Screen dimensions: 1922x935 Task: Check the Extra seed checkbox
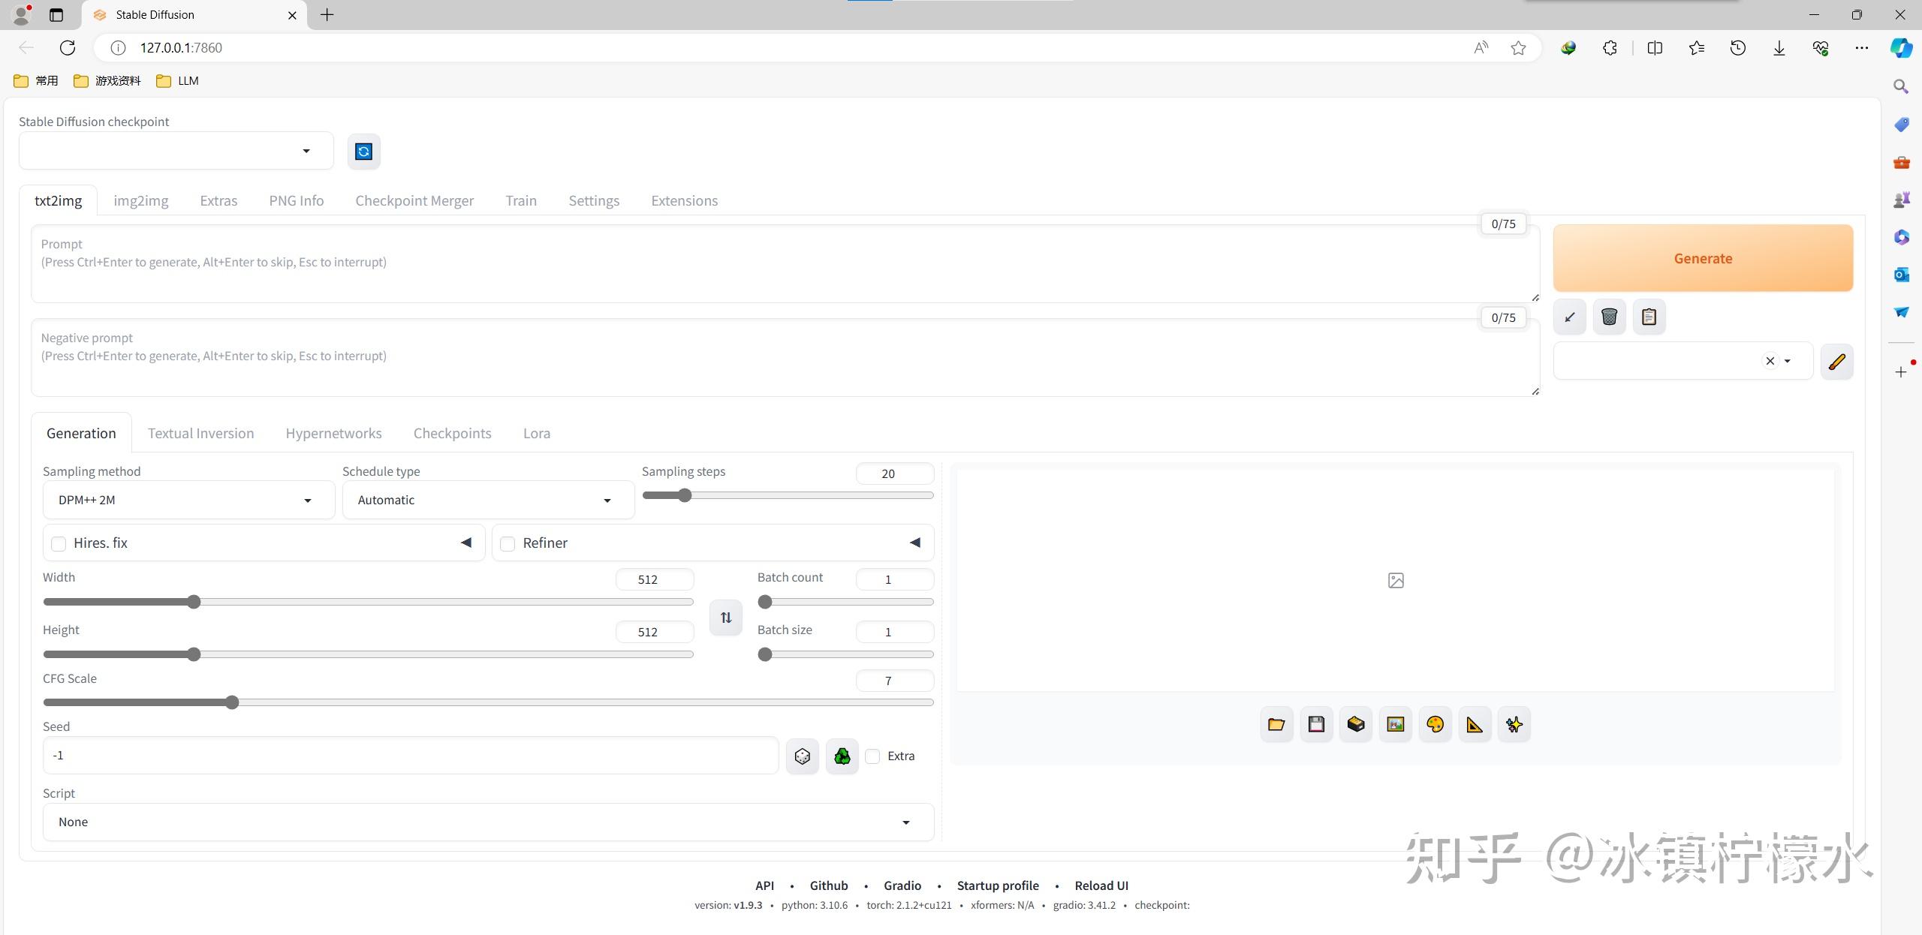(x=872, y=756)
